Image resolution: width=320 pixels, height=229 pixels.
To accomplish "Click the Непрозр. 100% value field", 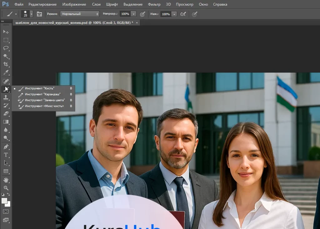I will pos(125,14).
